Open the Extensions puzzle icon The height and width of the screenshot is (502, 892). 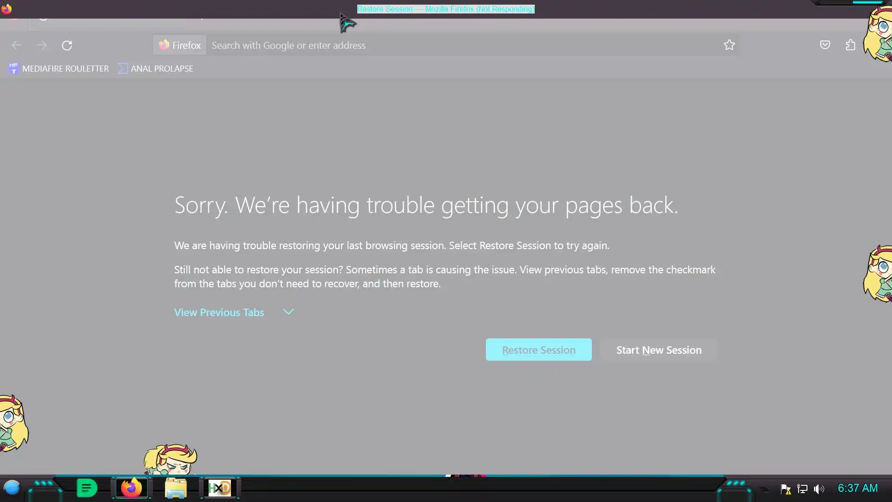850,45
